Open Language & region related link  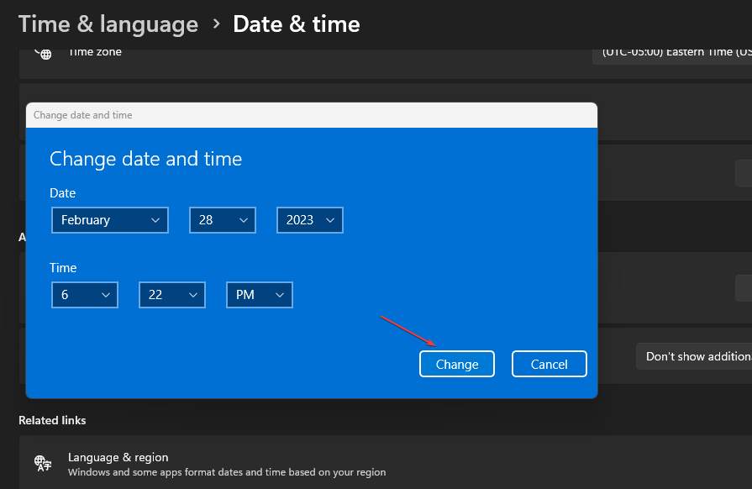tap(386, 463)
